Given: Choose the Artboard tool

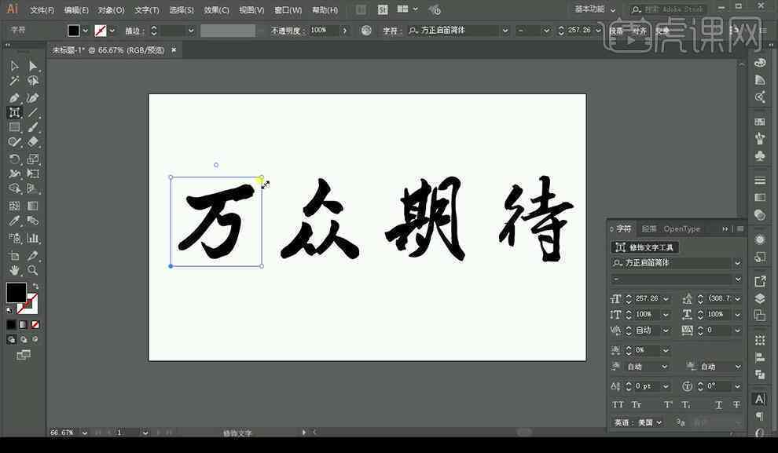Looking at the screenshot, I should (14, 256).
